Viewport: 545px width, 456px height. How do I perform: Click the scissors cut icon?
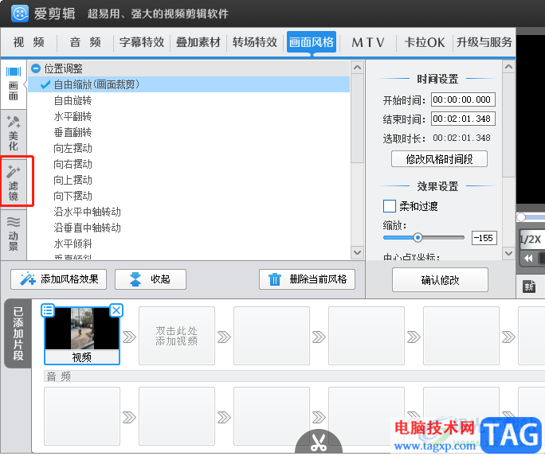pyautogui.click(x=319, y=442)
